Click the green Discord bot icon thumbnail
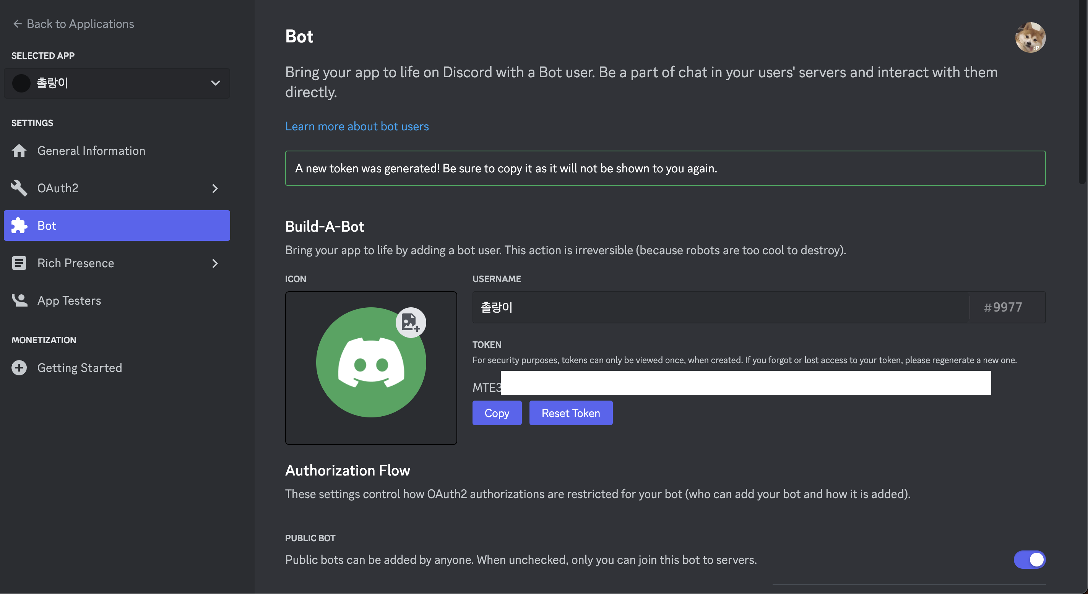The height and width of the screenshot is (594, 1088). tap(370, 363)
